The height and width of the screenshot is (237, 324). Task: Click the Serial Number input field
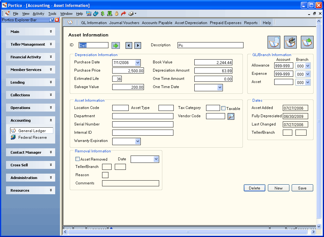[143, 124]
